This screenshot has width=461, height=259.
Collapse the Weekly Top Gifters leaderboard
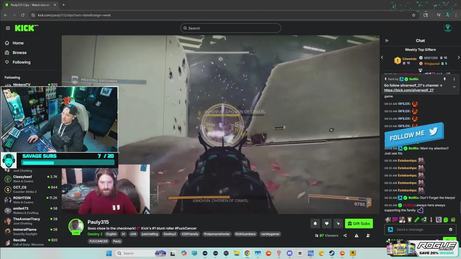click(x=420, y=70)
